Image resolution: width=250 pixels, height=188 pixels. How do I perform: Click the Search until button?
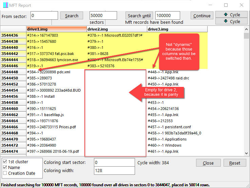(x=139, y=16)
